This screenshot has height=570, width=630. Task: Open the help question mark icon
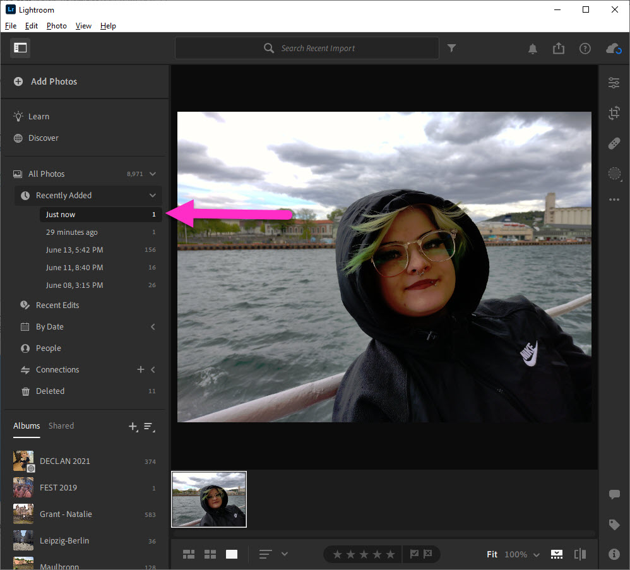coord(585,49)
